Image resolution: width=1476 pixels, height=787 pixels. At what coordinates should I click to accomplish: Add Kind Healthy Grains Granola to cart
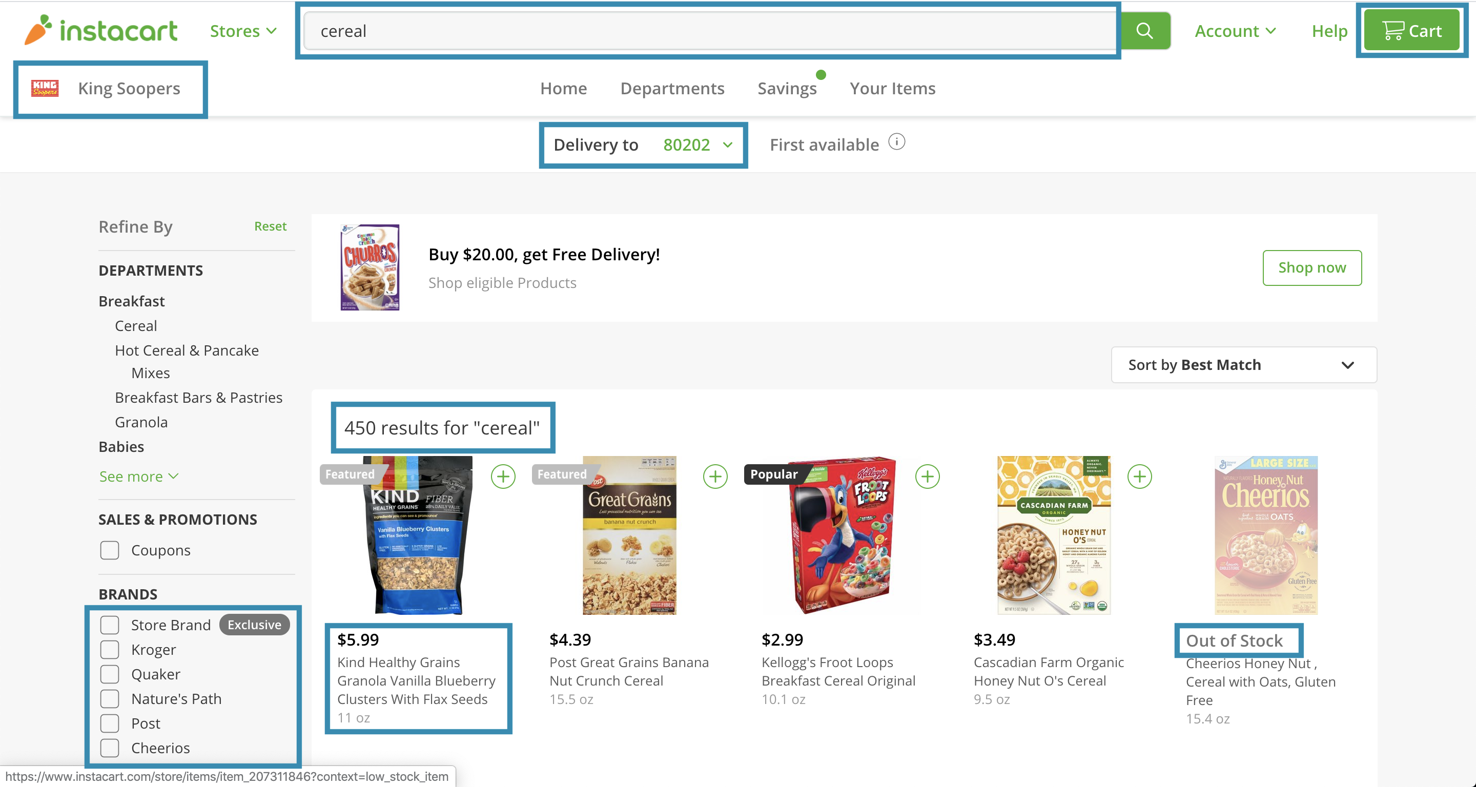click(x=502, y=477)
